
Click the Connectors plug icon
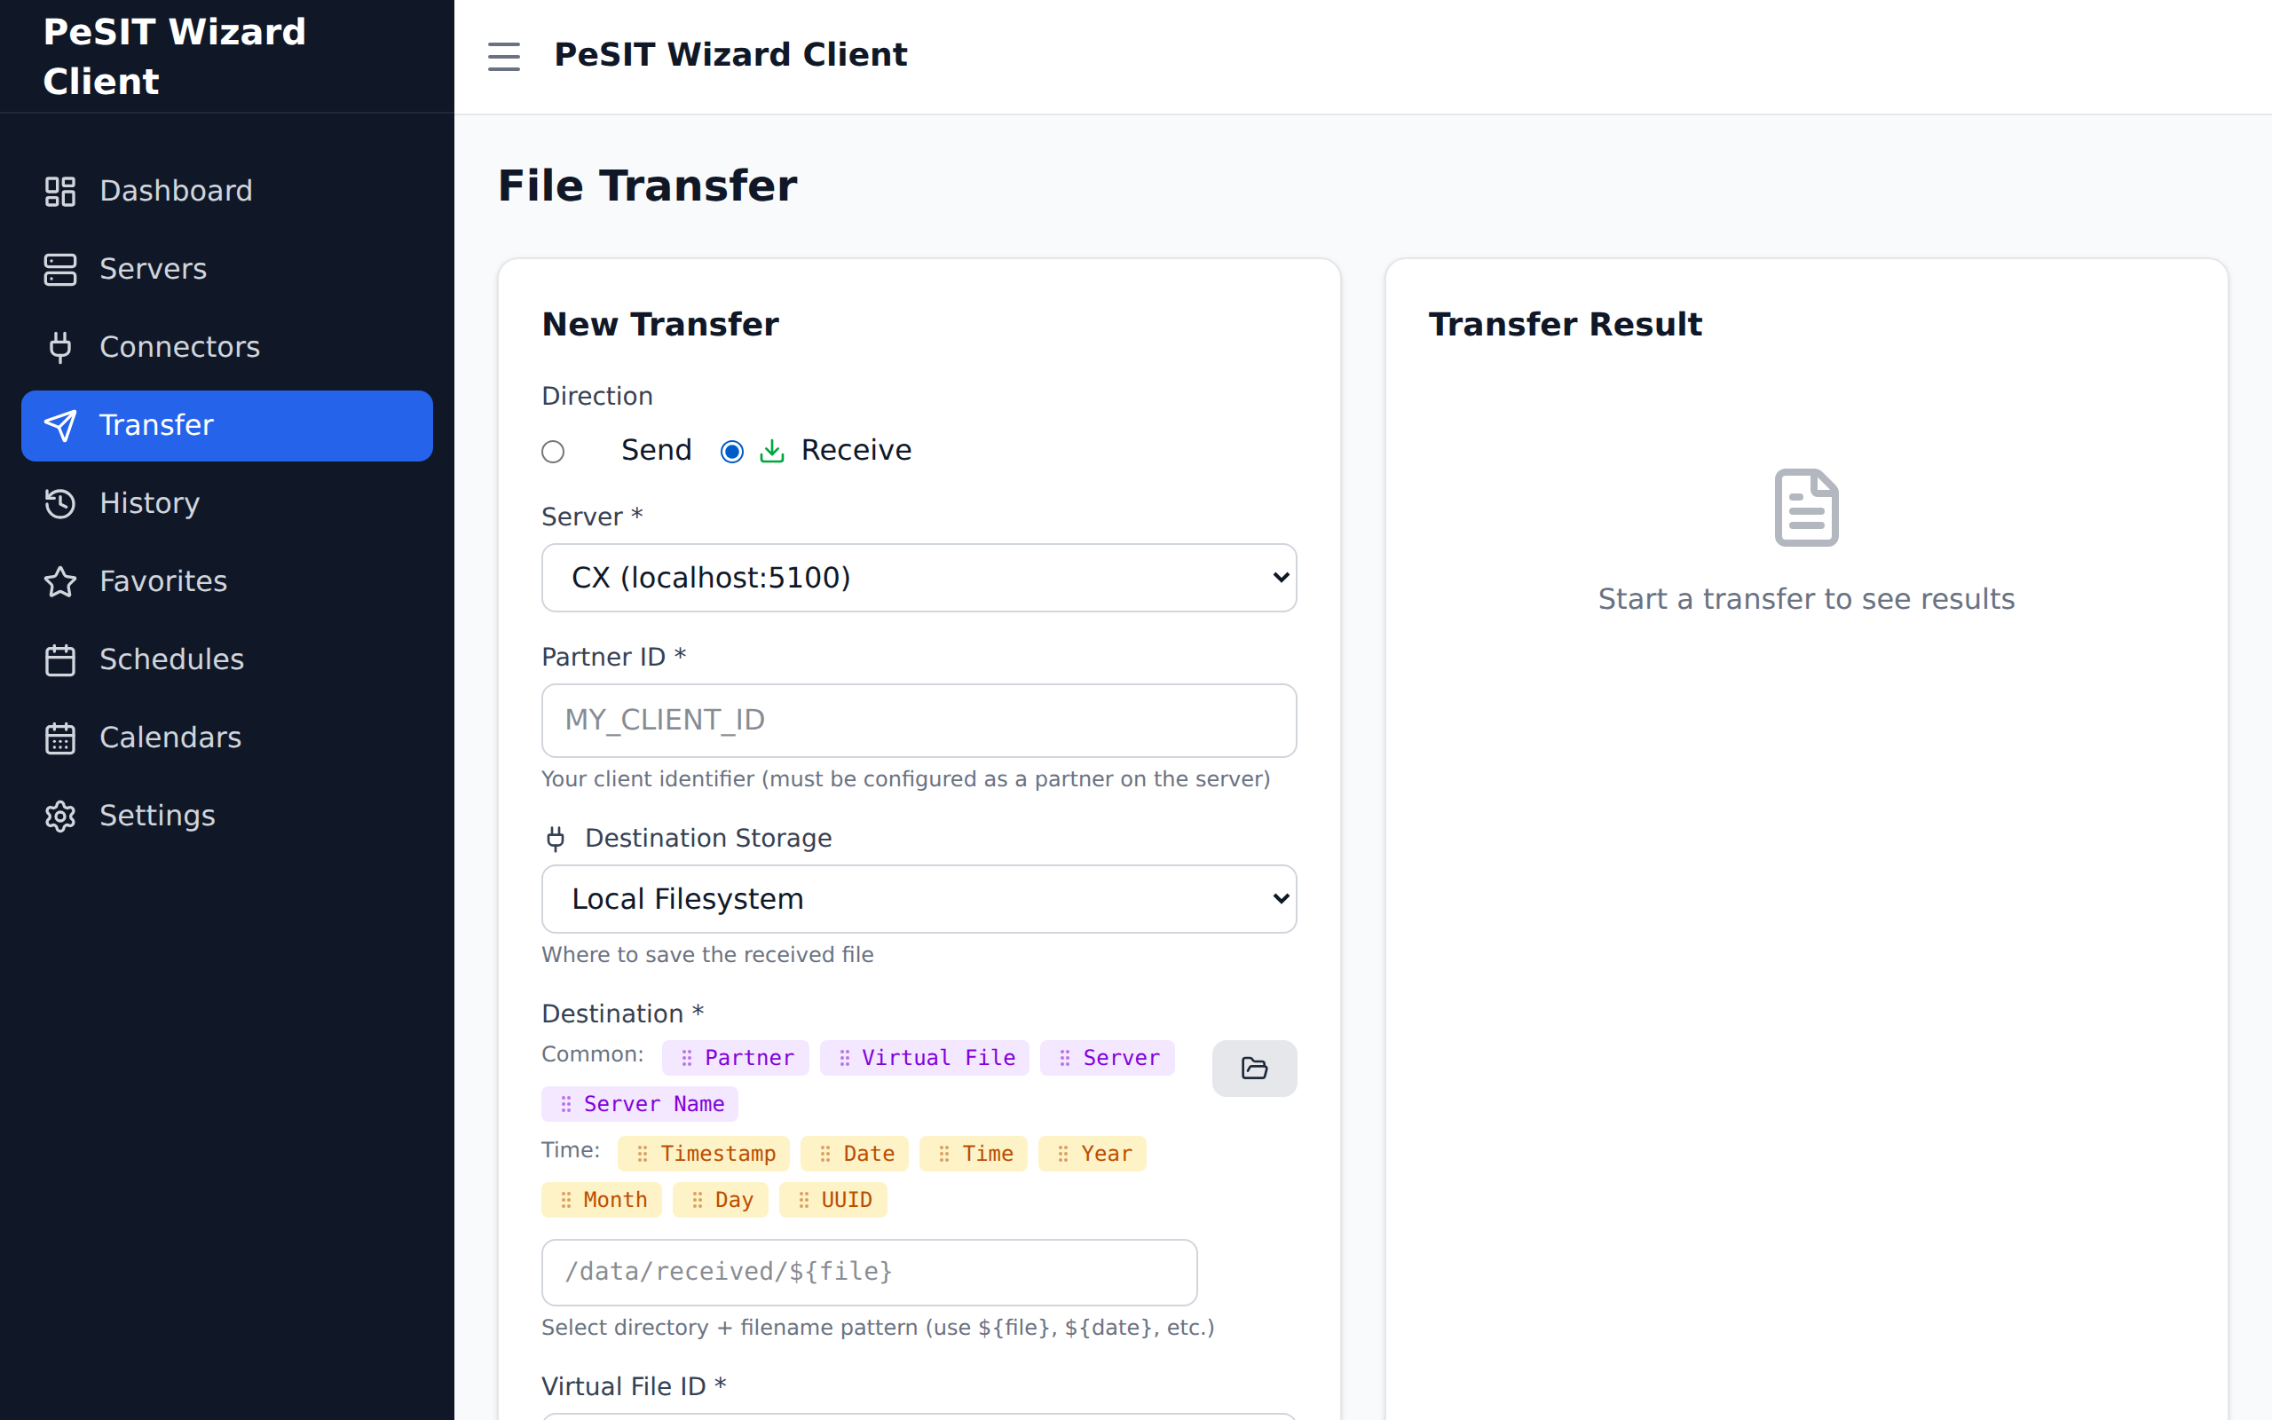60,346
